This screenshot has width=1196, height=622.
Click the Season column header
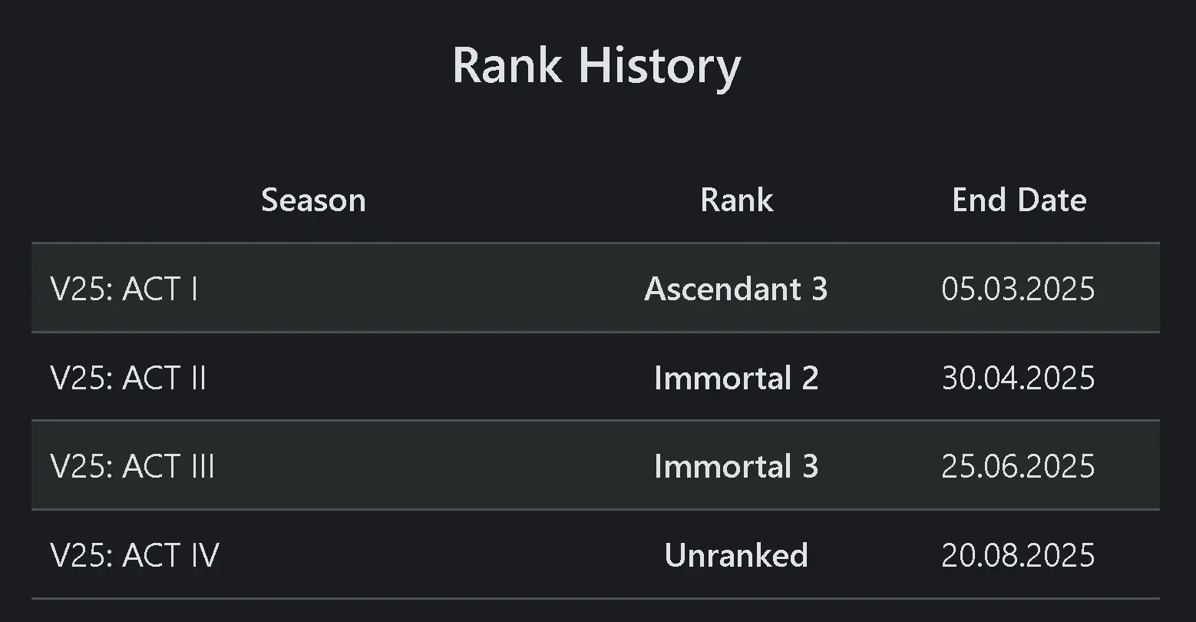pyautogui.click(x=313, y=200)
